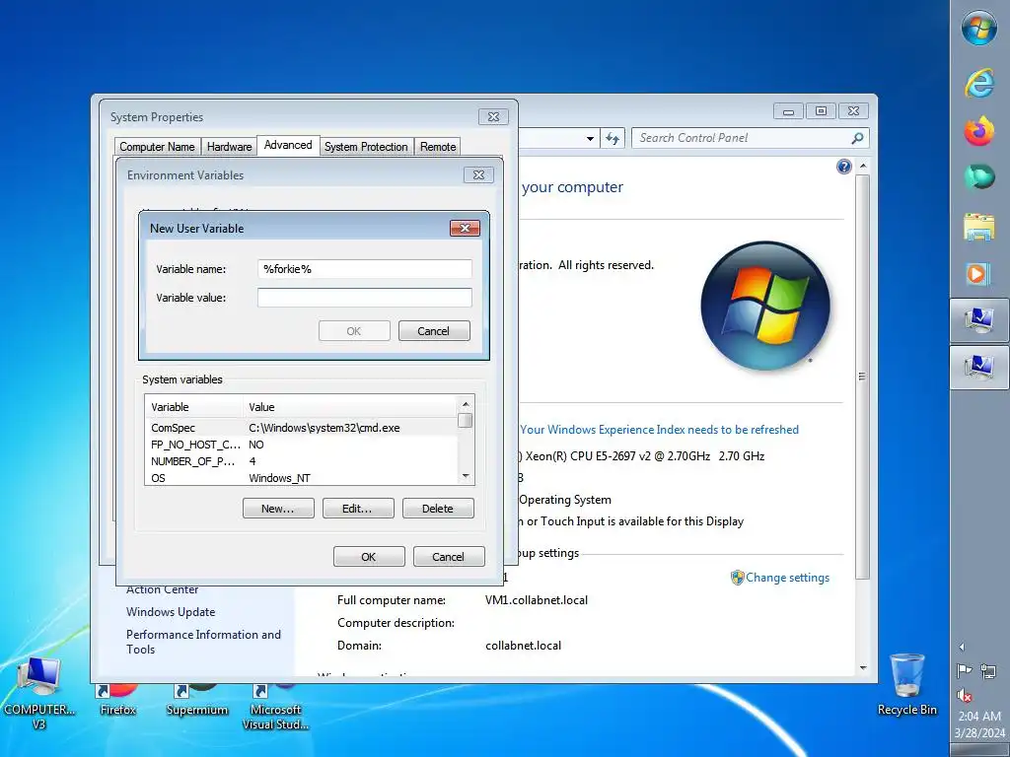Image resolution: width=1010 pixels, height=757 pixels.
Task: Select COMPUTER V3 desktop icon
Action: click(38, 694)
